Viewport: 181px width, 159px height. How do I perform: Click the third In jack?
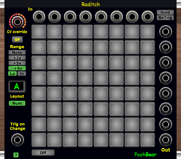[70, 17]
